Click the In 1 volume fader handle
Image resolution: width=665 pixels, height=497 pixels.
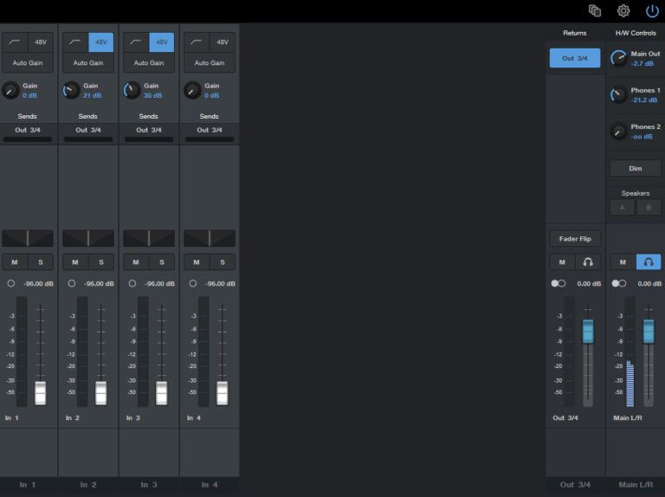tap(41, 393)
